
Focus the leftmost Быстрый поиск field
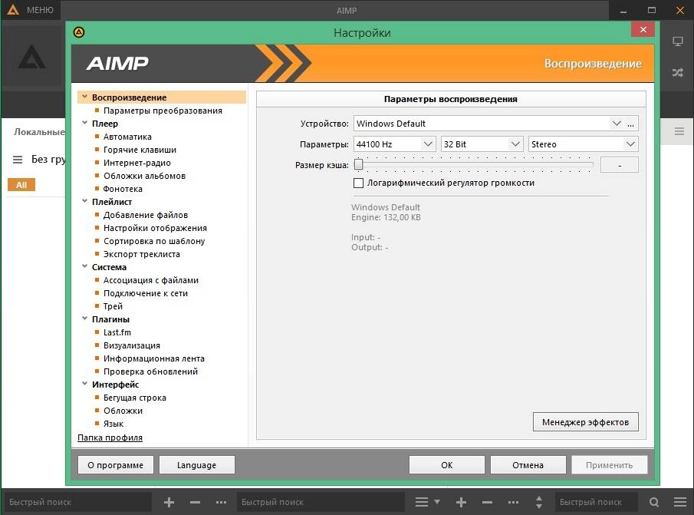coord(78,502)
